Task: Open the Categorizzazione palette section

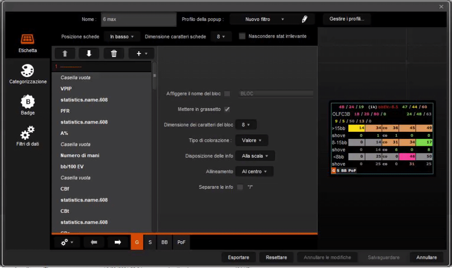Action: (28, 74)
